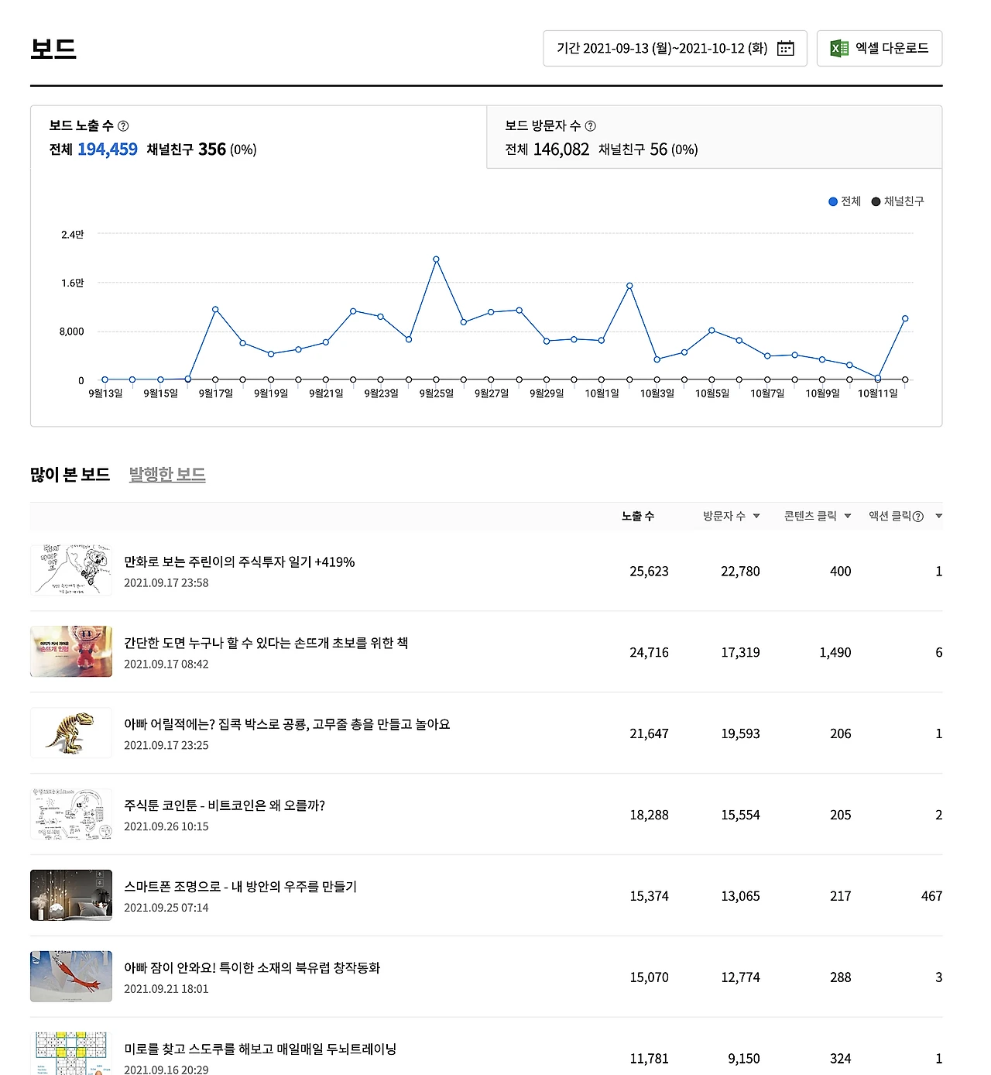This screenshot has height=1075, width=991.
Task: Select the 보드 방문자 수 chart tab
Action: click(714, 137)
